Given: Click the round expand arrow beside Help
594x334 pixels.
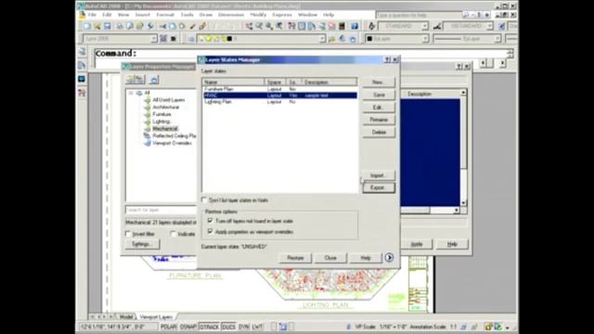Looking at the screenshot, I should click(x=389, y=258).
